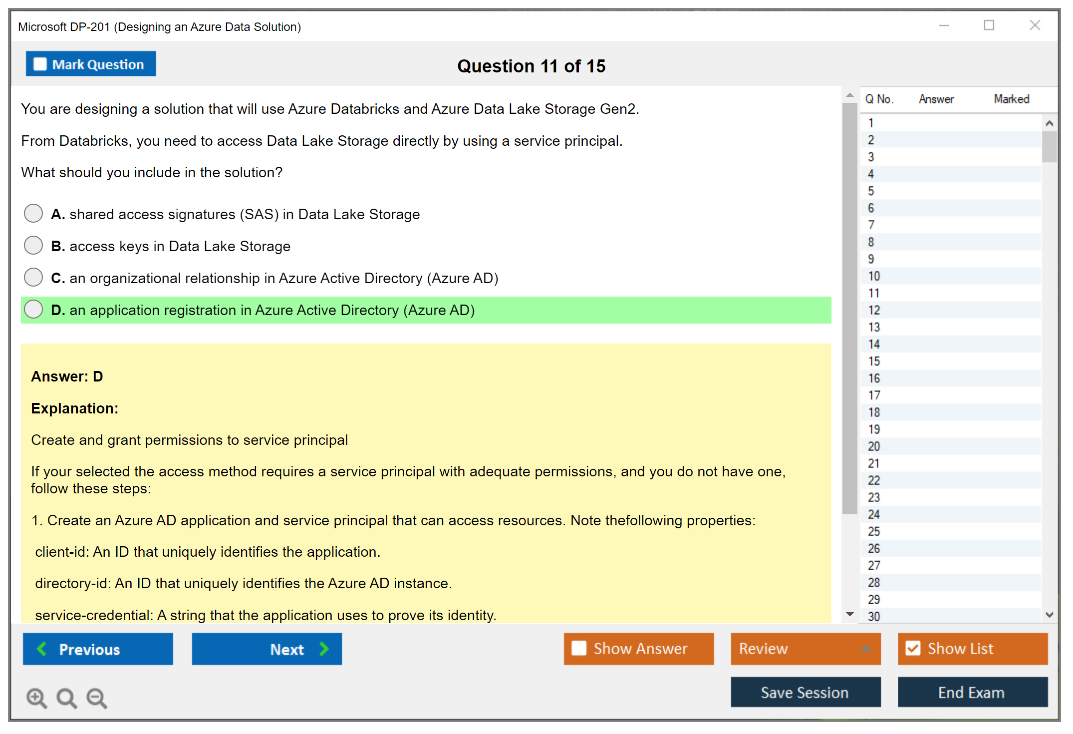The width and height of the screenshot is (1073, 734).
Task: Click the question pane scroll up arrow
Action: pos(849,95)
